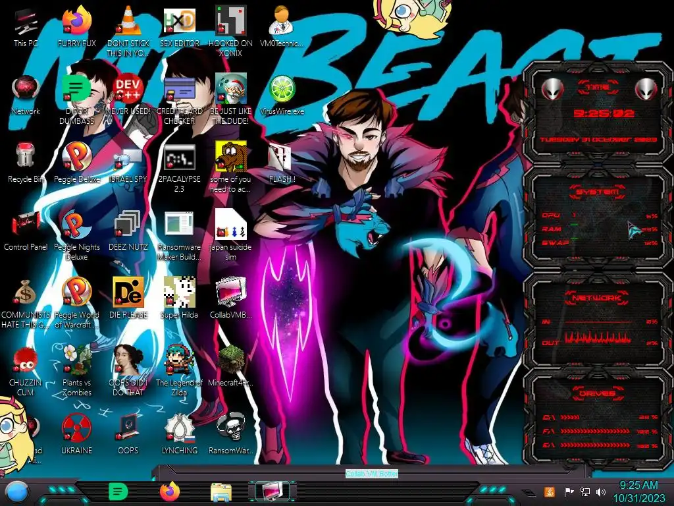Launch The Legend of Zilda icon
Screen dimensions: 674x506
click(x=179, y=360)
